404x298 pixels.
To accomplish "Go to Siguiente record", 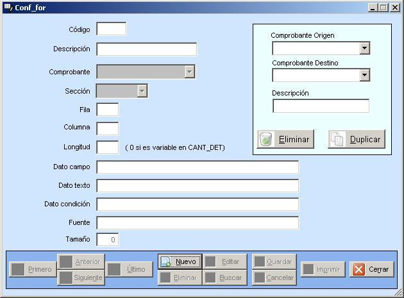I will tap(80, 277).
